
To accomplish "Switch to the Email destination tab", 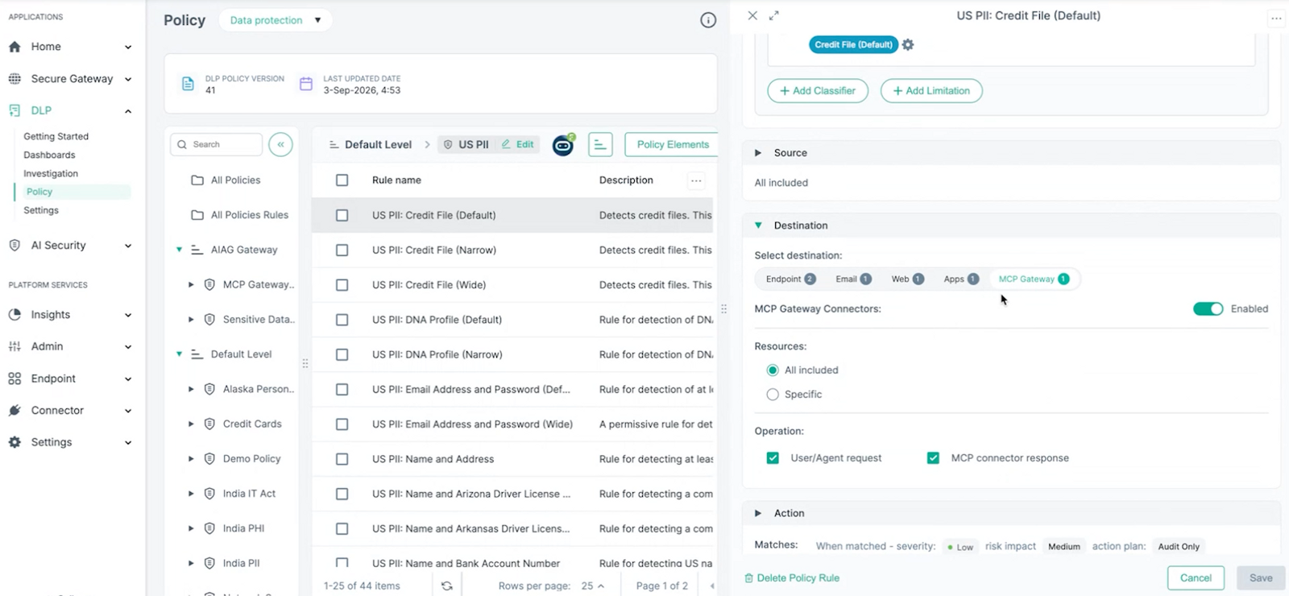I will (853, 279).
